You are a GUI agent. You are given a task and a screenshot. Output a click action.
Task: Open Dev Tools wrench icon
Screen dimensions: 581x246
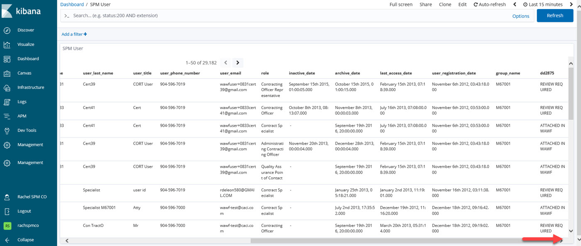(x=7, y=130)
